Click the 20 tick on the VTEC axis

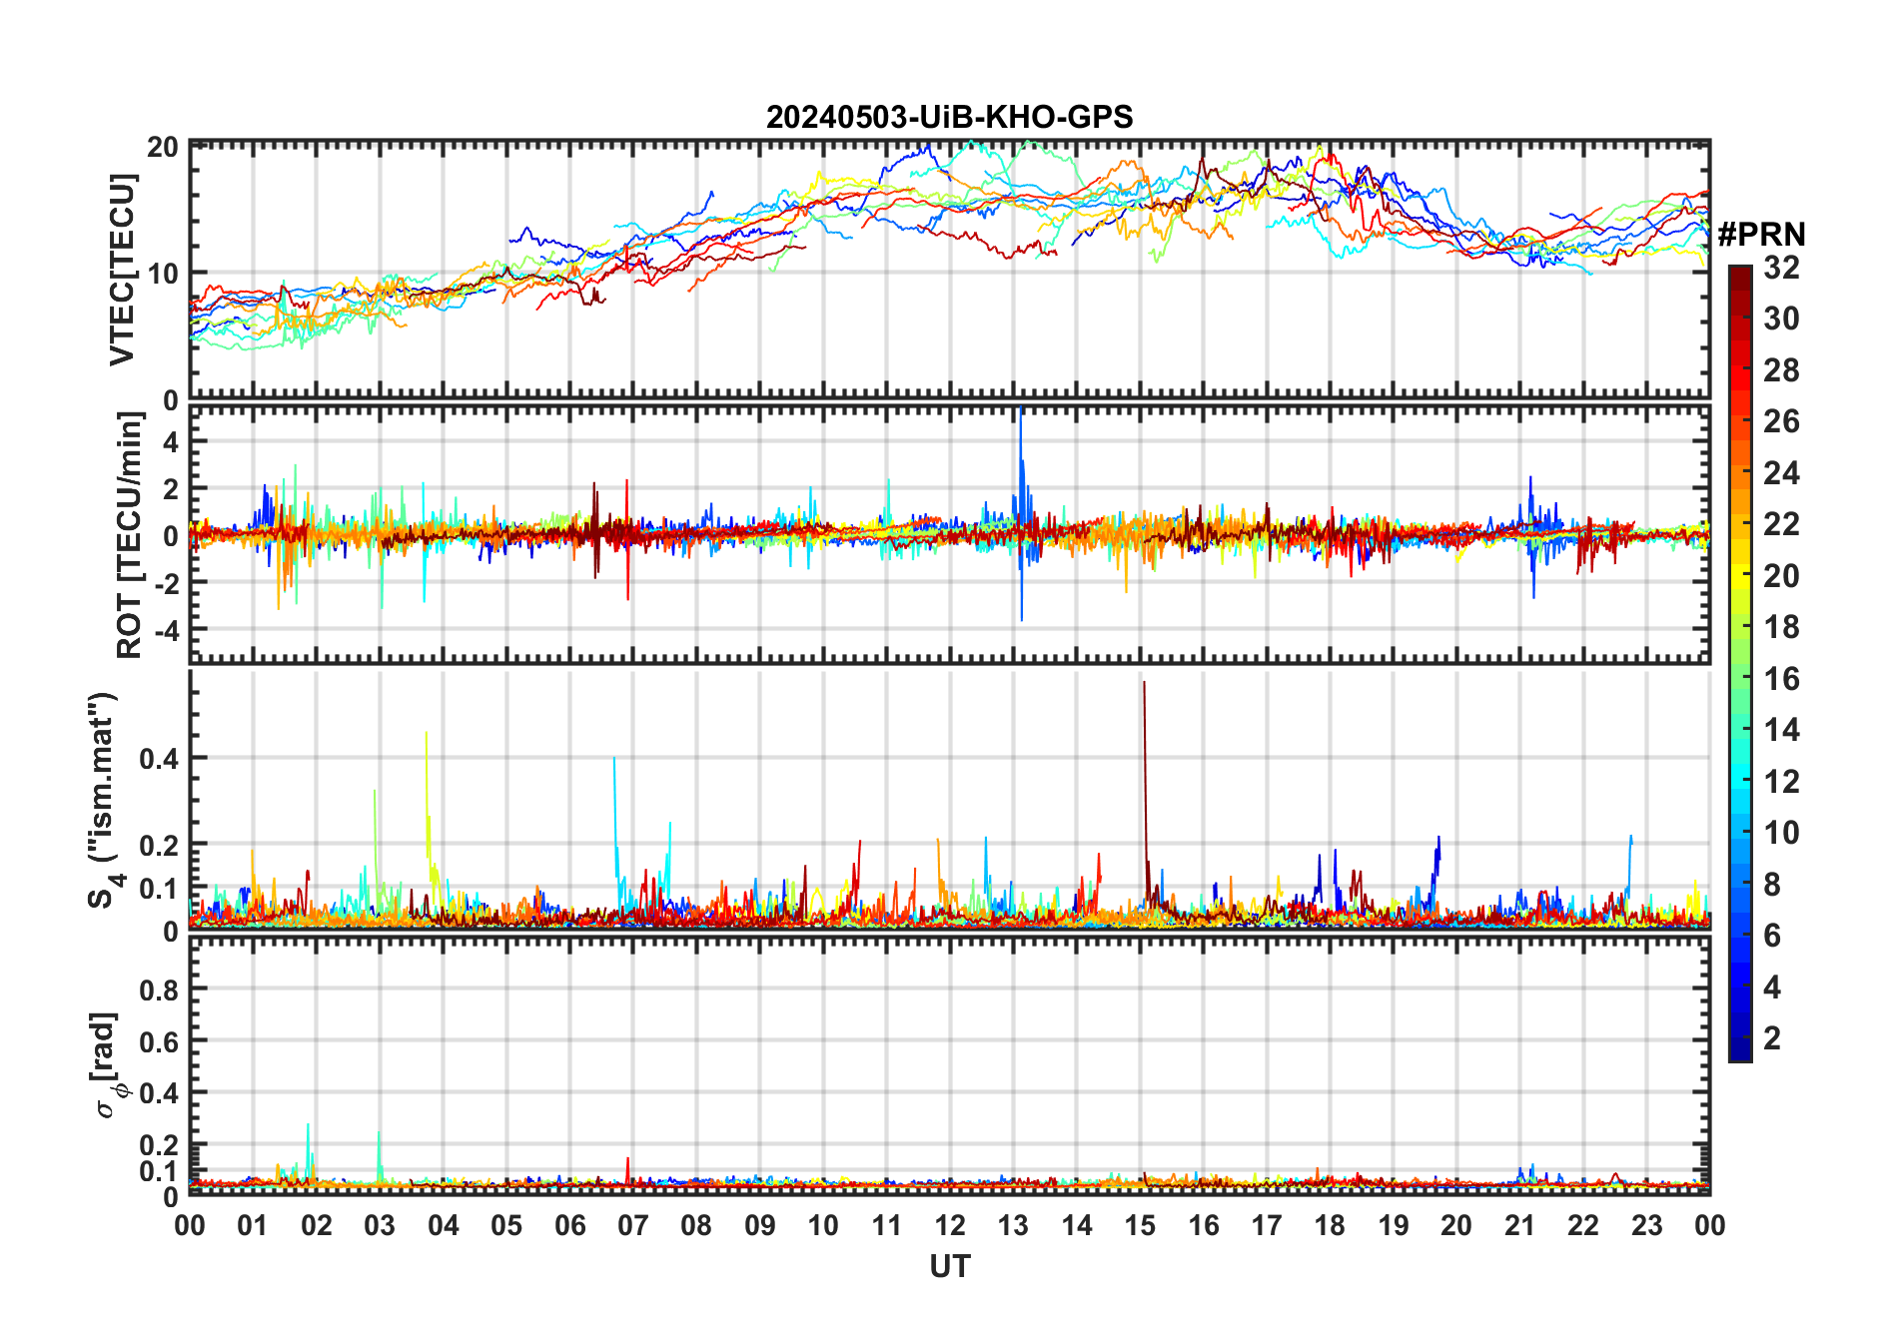(x=163, y=147)
